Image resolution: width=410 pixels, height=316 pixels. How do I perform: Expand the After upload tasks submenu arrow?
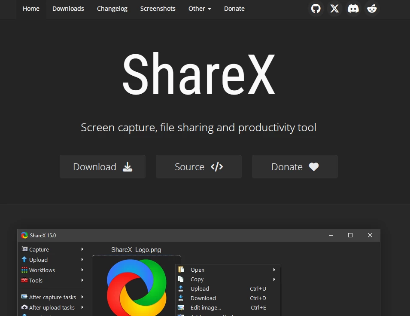pyautogui.click(x=82, y=307)
